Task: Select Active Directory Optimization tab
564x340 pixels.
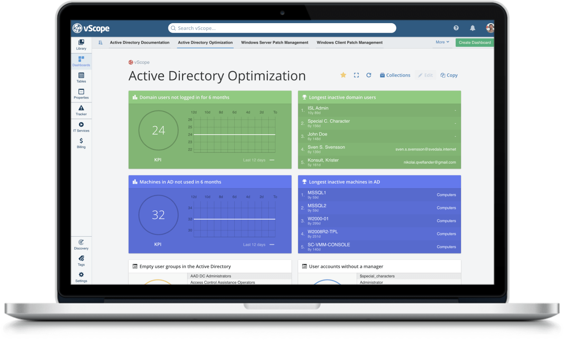Action: pyautogui.click(x=205, y=42)
